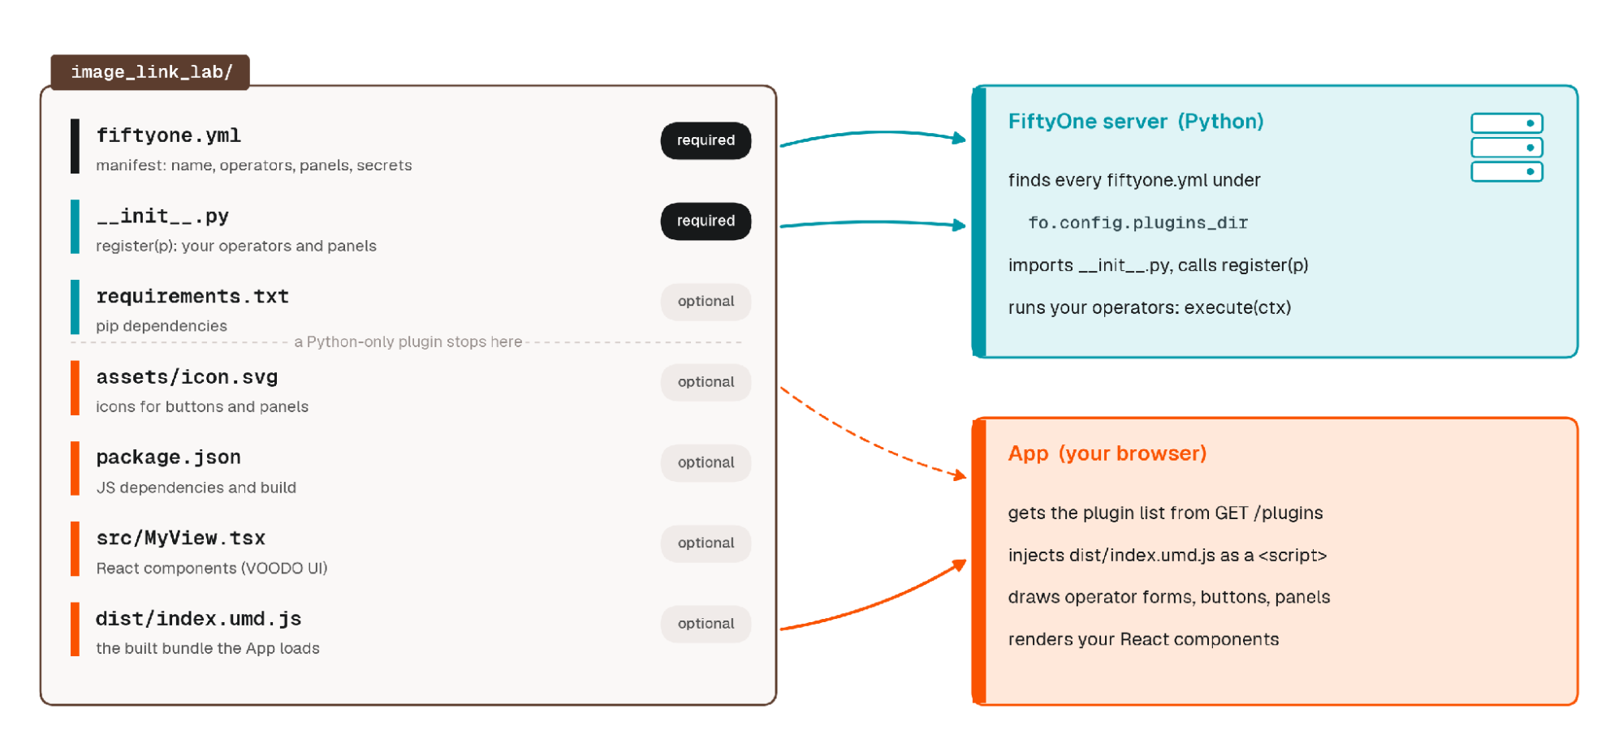Click 'draws operator forms, buttons, panels' line
Viewport: 1623px width, 756px height.
point(1168,597)
